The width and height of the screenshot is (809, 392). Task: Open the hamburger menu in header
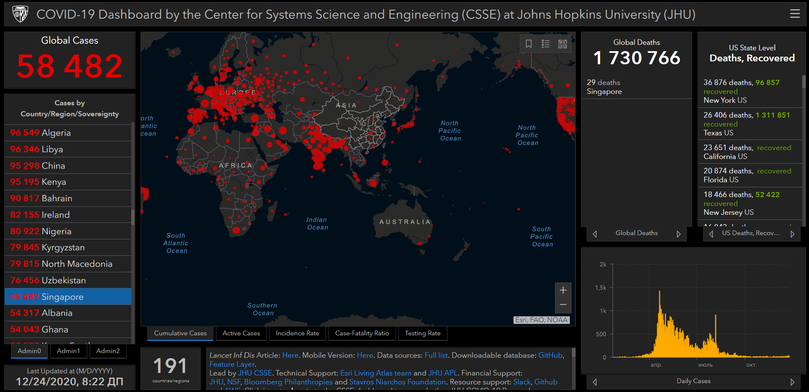coord(795,14)
